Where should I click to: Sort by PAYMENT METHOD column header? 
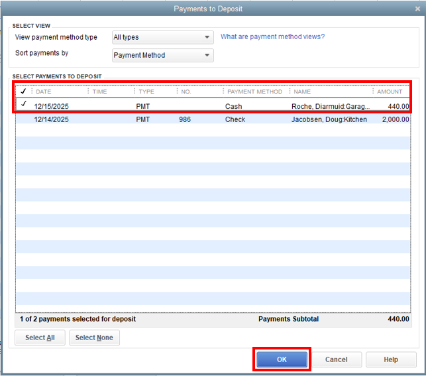click(254, 92)
